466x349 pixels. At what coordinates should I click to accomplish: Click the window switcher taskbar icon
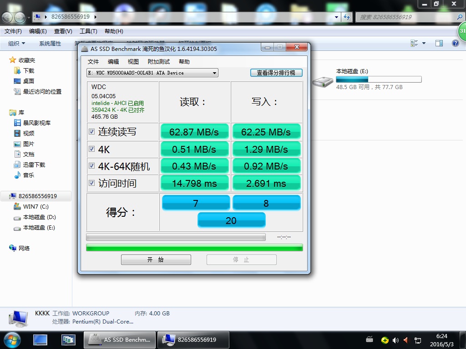(x=68, y=339)
